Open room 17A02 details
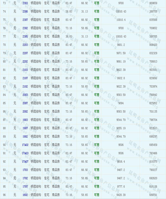The image size is (166, 199). pyautogui.click(x=25, y=145)
